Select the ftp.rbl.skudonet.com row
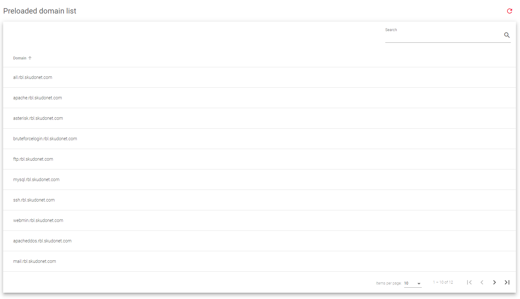The image size is (520, 299). click(259, 159)
